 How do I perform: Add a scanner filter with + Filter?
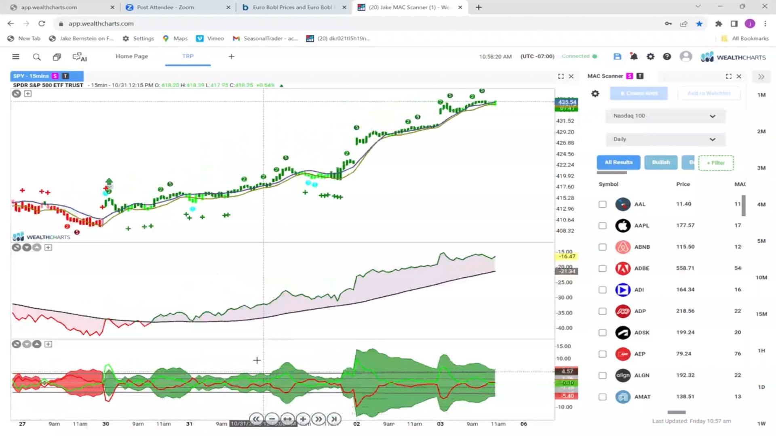[x=716, y=163]
